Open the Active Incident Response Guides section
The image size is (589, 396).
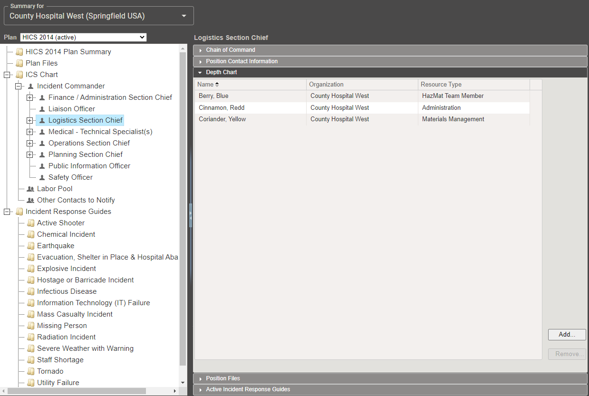tap(248, 389)
